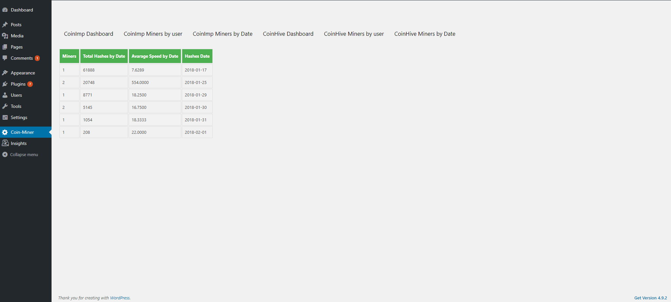Select total hashes cell 8771

coord(104,95)
